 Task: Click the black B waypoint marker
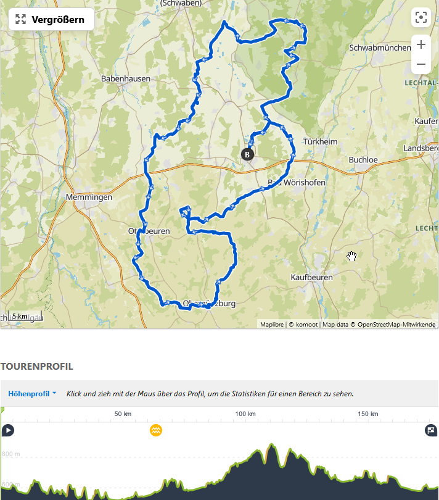pyautogui.click(x=247, y=155)
